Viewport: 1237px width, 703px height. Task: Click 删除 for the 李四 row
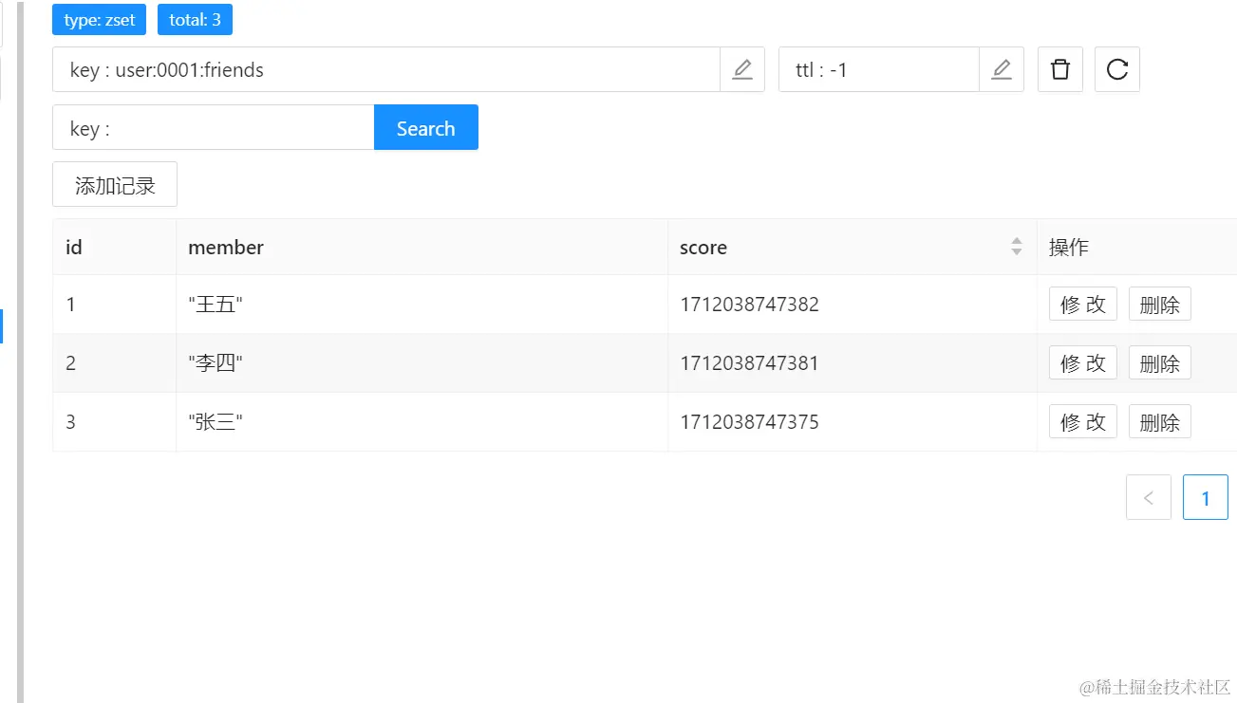pos(1160,363)
